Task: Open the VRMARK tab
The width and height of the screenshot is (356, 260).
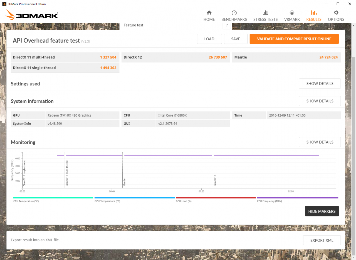Action: click(292, 16)
